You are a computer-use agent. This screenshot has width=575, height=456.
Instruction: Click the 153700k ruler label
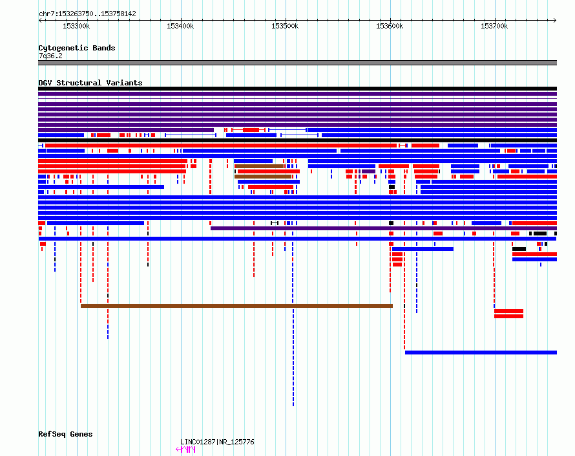494,26
